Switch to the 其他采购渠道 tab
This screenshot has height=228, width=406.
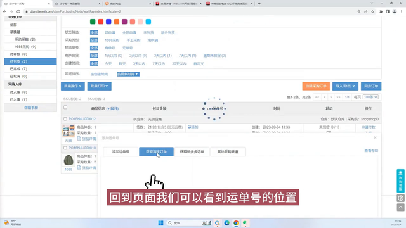(x=228, y=151)
